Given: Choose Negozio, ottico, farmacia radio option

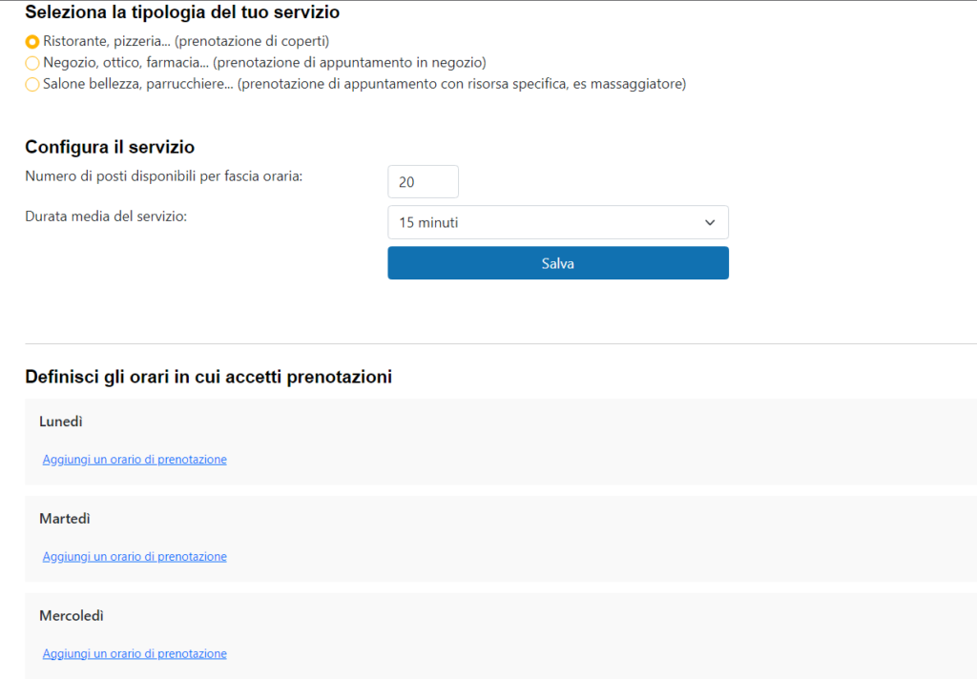Looking at the screenshot, I should [x=32, y=63].
